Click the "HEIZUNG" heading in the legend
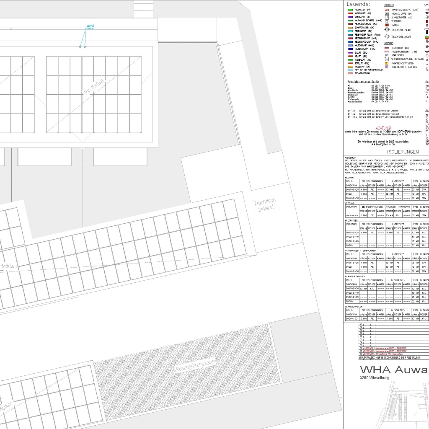This screenshot has height=429, width=429. [x=389, y=44]
